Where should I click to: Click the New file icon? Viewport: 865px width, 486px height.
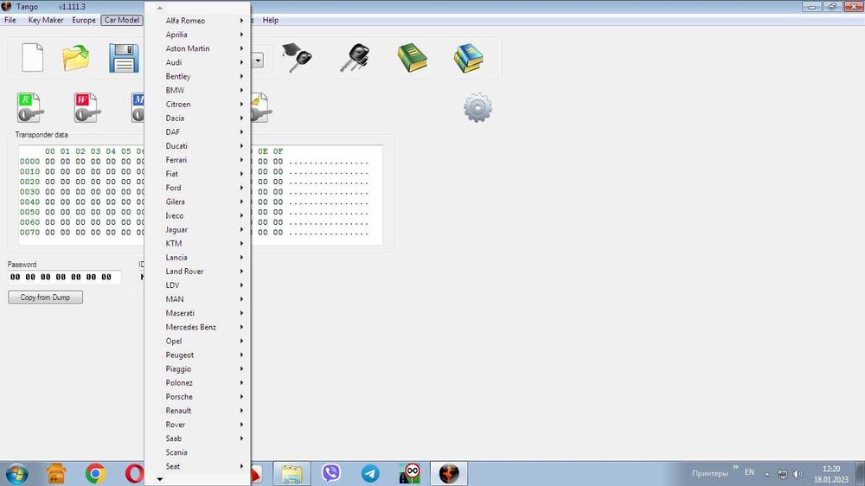(x=32, y=57)
